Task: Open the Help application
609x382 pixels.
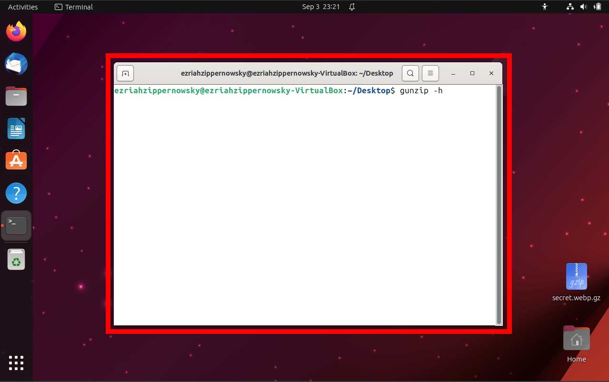Action: tap(16, 193)
